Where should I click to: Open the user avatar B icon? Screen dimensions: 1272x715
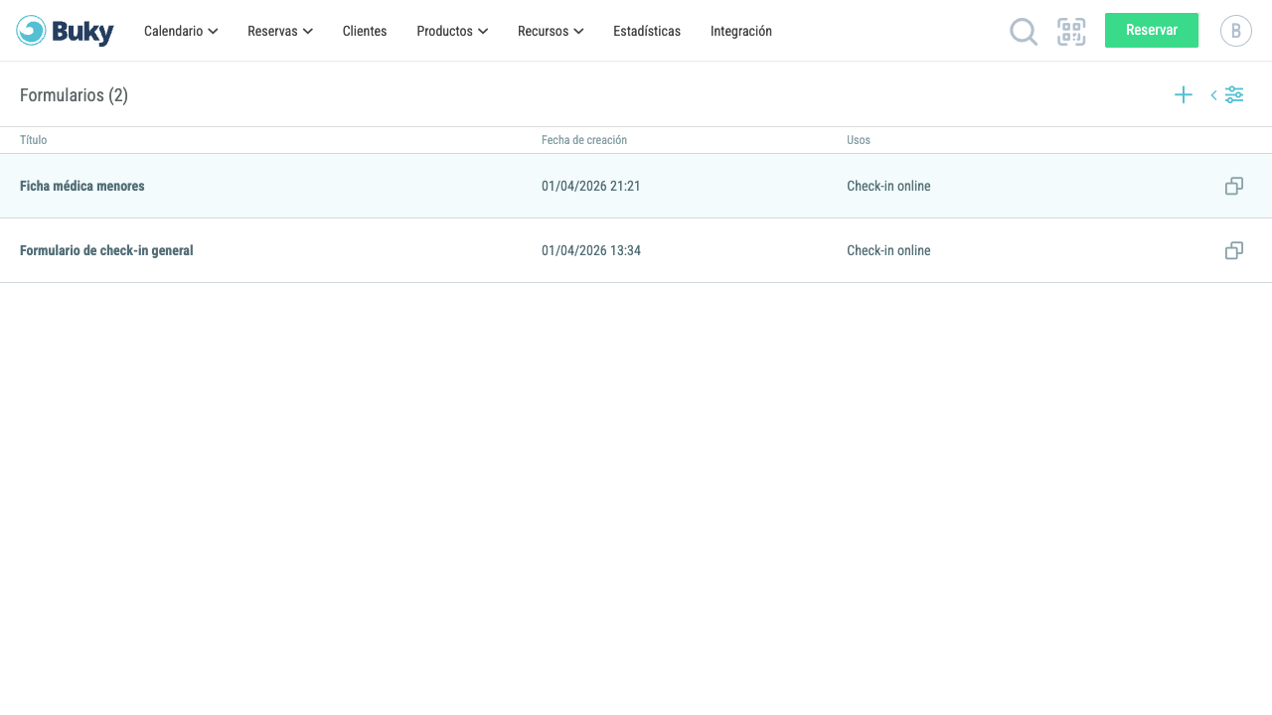[x=1236, y=31]
